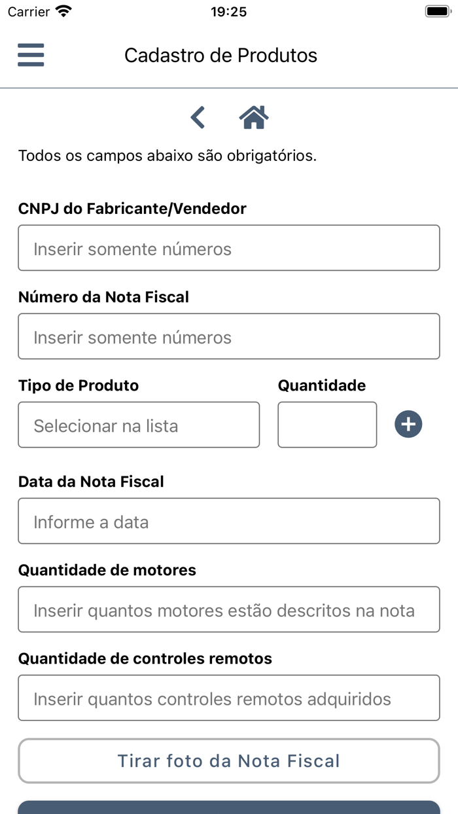This screenshot has height=814, width=458.
Task: Open the Tipo de Produto selection list
Action: tap(139, 425)
